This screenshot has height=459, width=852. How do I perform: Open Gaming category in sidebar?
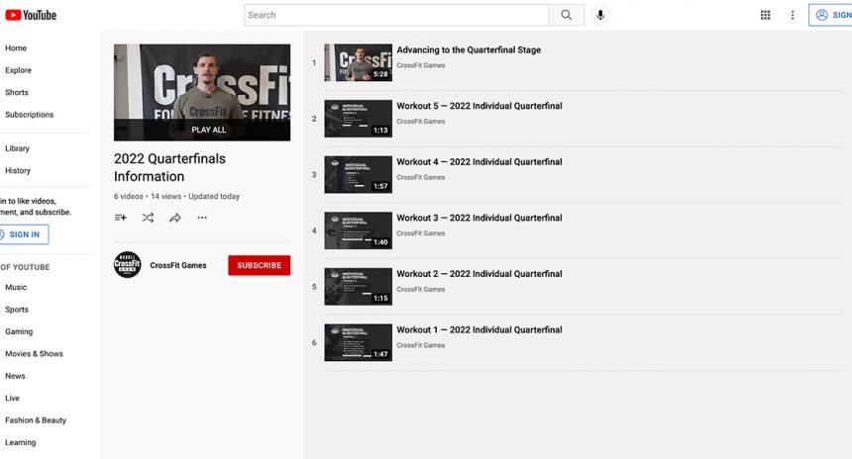(19, 332)
